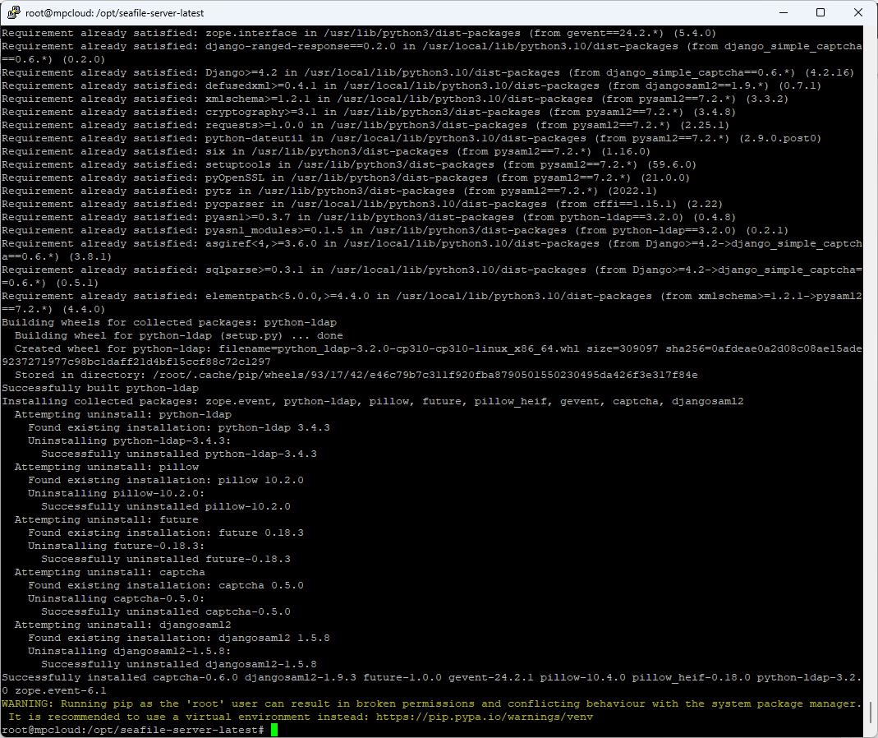Open the PuTTY system menu icon

coord(14,13)
